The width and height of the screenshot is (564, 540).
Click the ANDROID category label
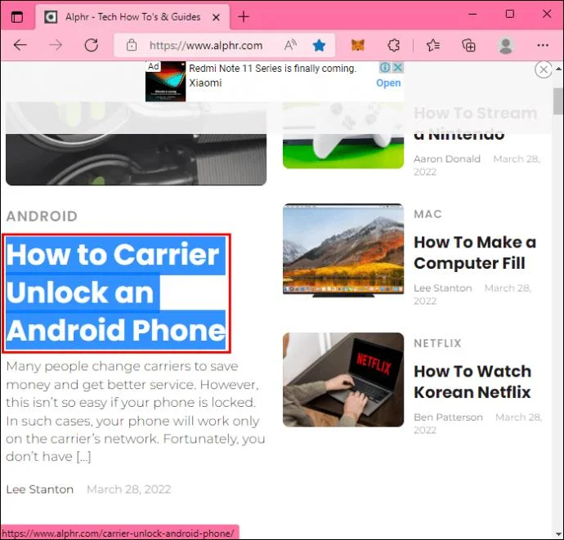[42, 216]
